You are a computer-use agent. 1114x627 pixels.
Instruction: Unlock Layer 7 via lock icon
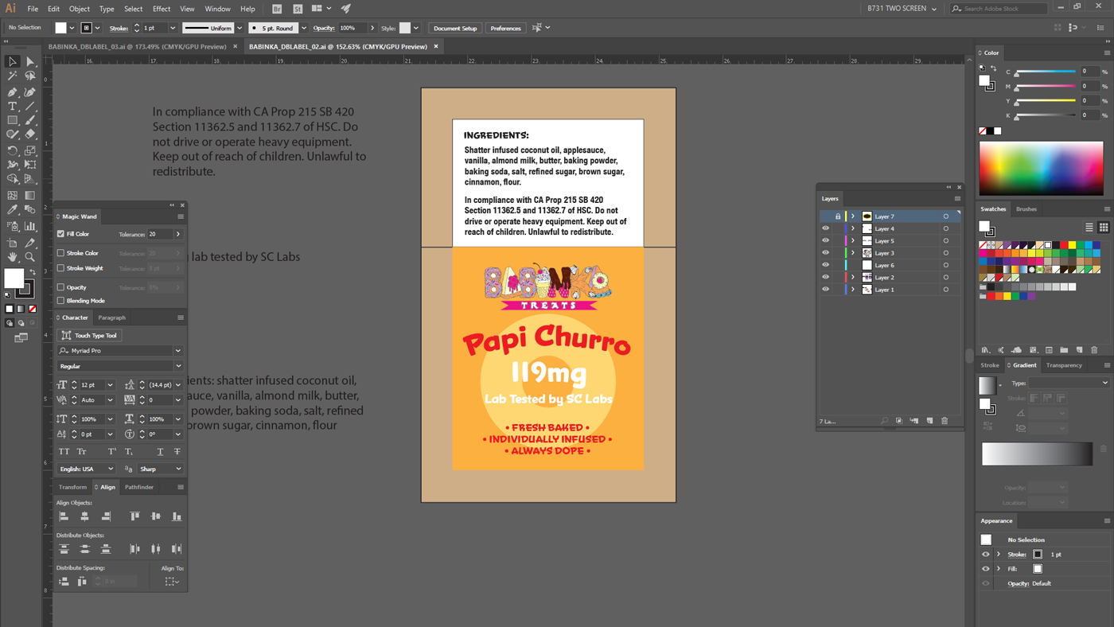point(837,216)
